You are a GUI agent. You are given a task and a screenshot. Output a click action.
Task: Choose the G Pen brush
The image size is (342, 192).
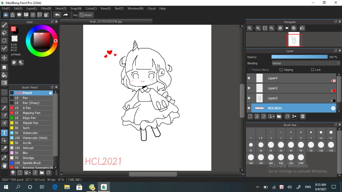pos(31,108)
